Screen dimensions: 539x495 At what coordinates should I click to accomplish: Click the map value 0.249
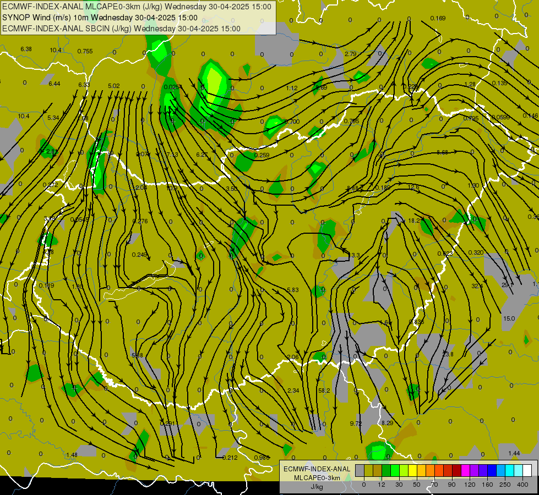click(139, 255)
